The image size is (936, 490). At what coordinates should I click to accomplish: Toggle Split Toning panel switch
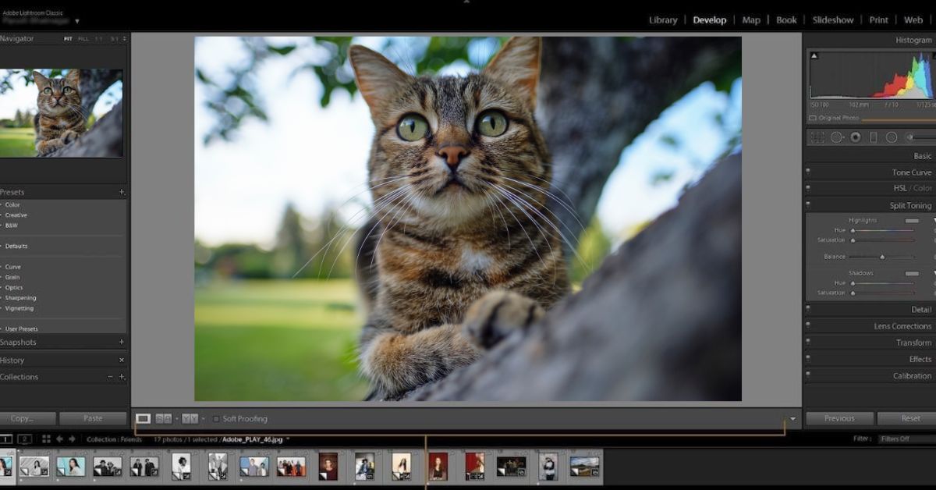[x=808, y=205]
